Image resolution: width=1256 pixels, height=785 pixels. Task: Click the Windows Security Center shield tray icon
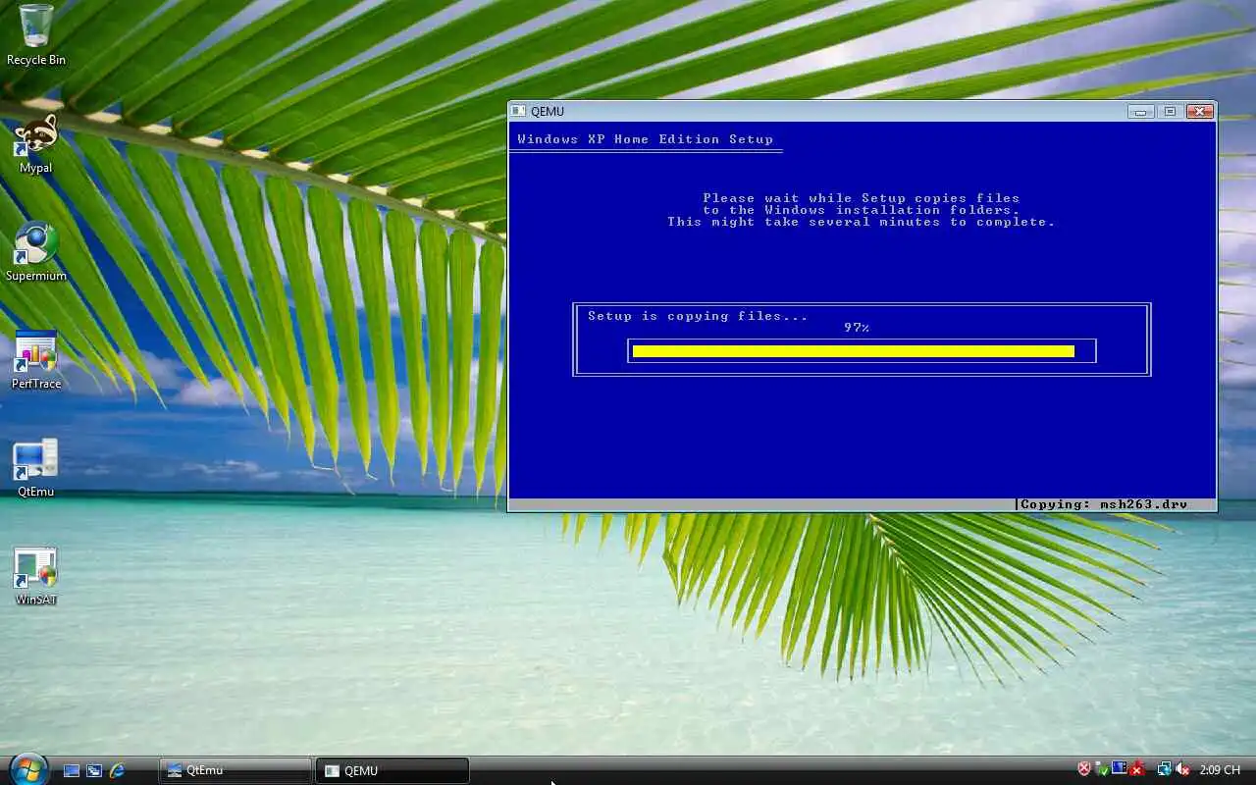[x=1084, y=769]
